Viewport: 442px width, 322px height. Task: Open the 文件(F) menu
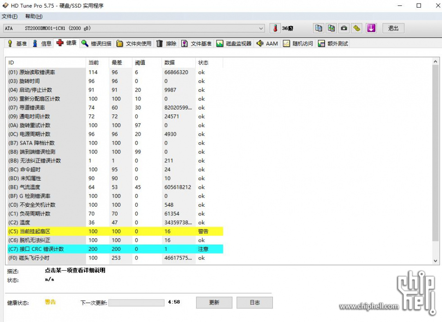(9, 16)
